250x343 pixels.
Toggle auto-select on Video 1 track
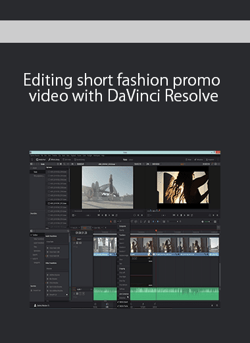pos(77,243)
